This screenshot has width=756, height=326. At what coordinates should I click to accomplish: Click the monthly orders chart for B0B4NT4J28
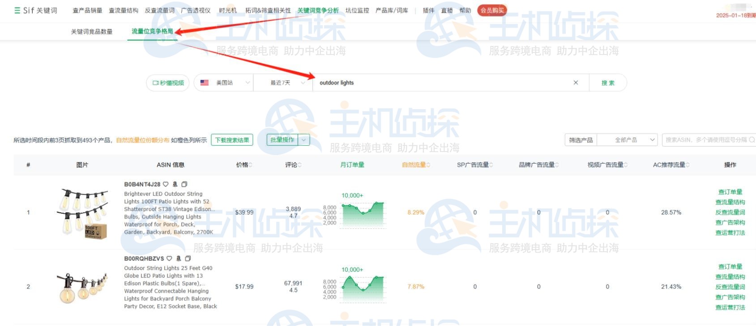[363, 215]
